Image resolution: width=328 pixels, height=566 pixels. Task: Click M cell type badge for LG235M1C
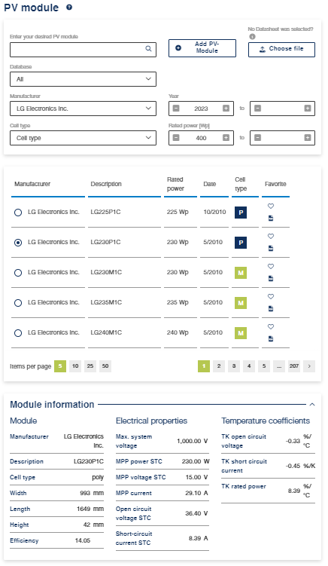[241, 303]
